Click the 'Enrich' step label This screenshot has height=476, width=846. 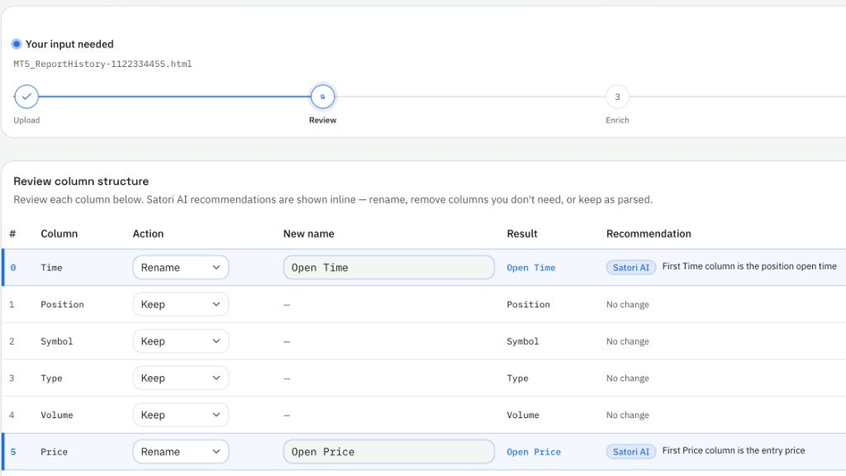click(x=617, y=120)
